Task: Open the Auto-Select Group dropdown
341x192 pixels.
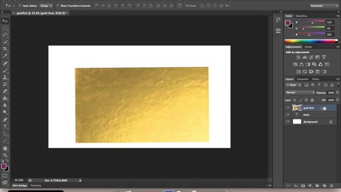Action: pyautogui.click(x=46, y=6)
